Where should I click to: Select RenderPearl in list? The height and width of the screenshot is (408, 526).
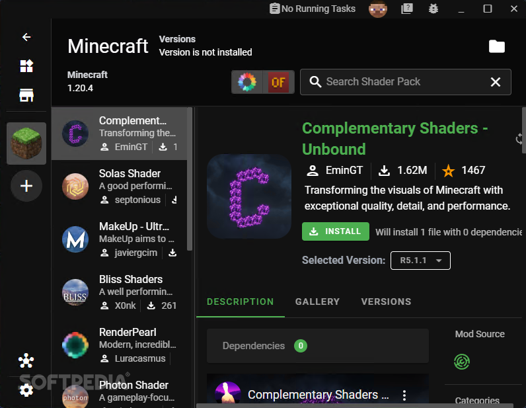pos(119,345)
